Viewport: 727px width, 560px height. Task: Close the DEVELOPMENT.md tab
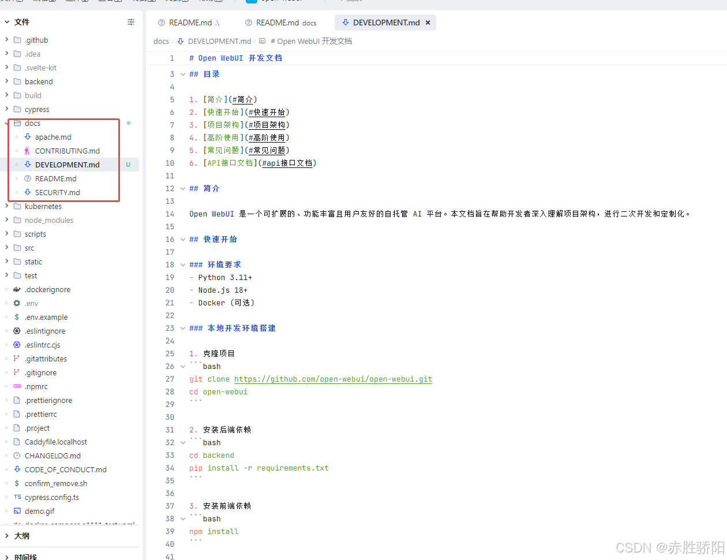428,23
